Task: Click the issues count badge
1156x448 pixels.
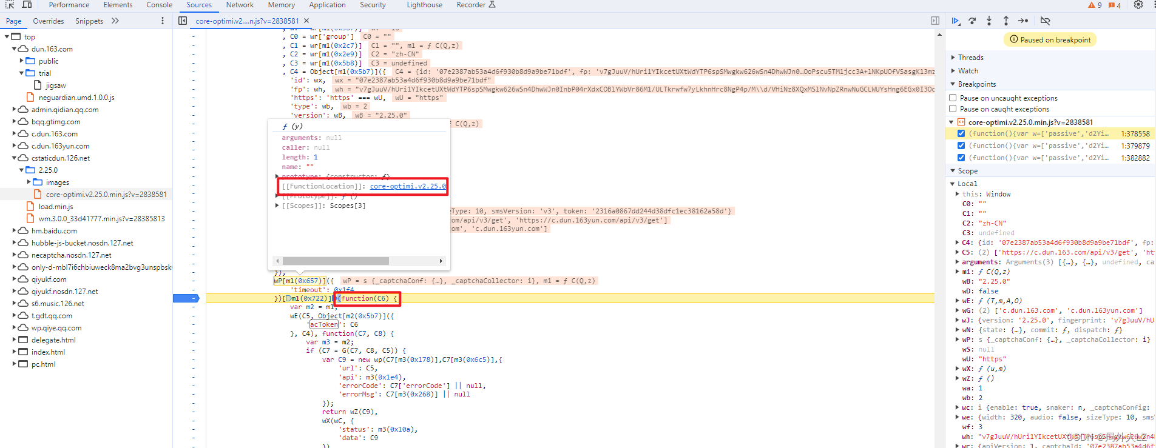Action: [x=1115, y=5]
